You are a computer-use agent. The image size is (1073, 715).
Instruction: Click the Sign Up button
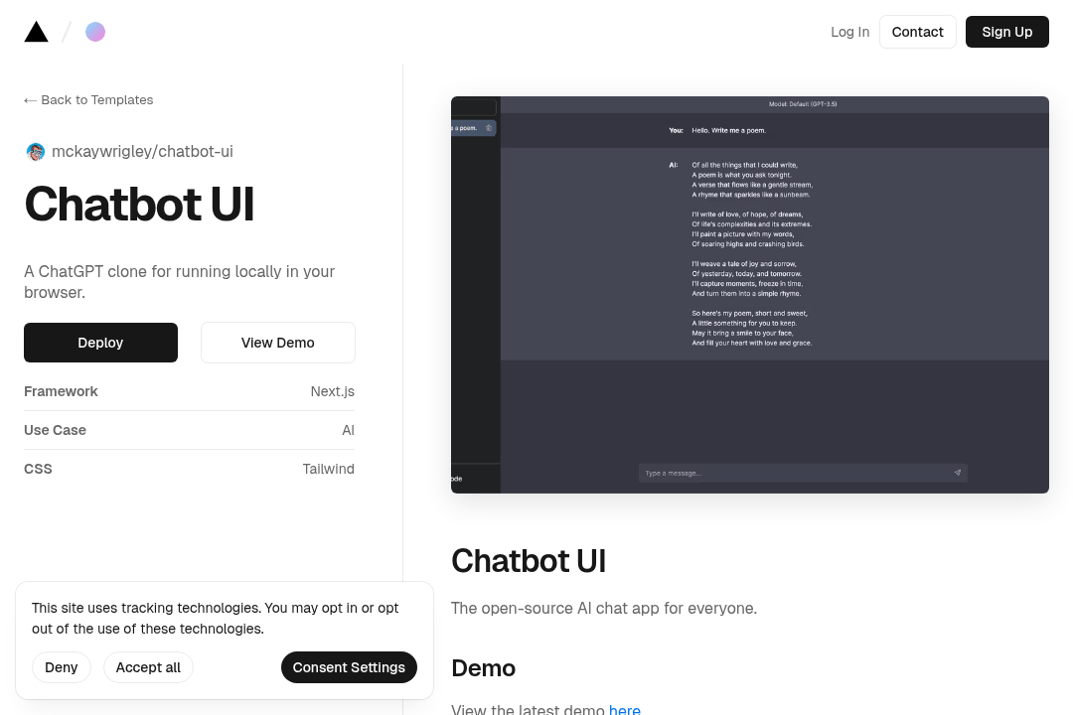coord(1006,32)
